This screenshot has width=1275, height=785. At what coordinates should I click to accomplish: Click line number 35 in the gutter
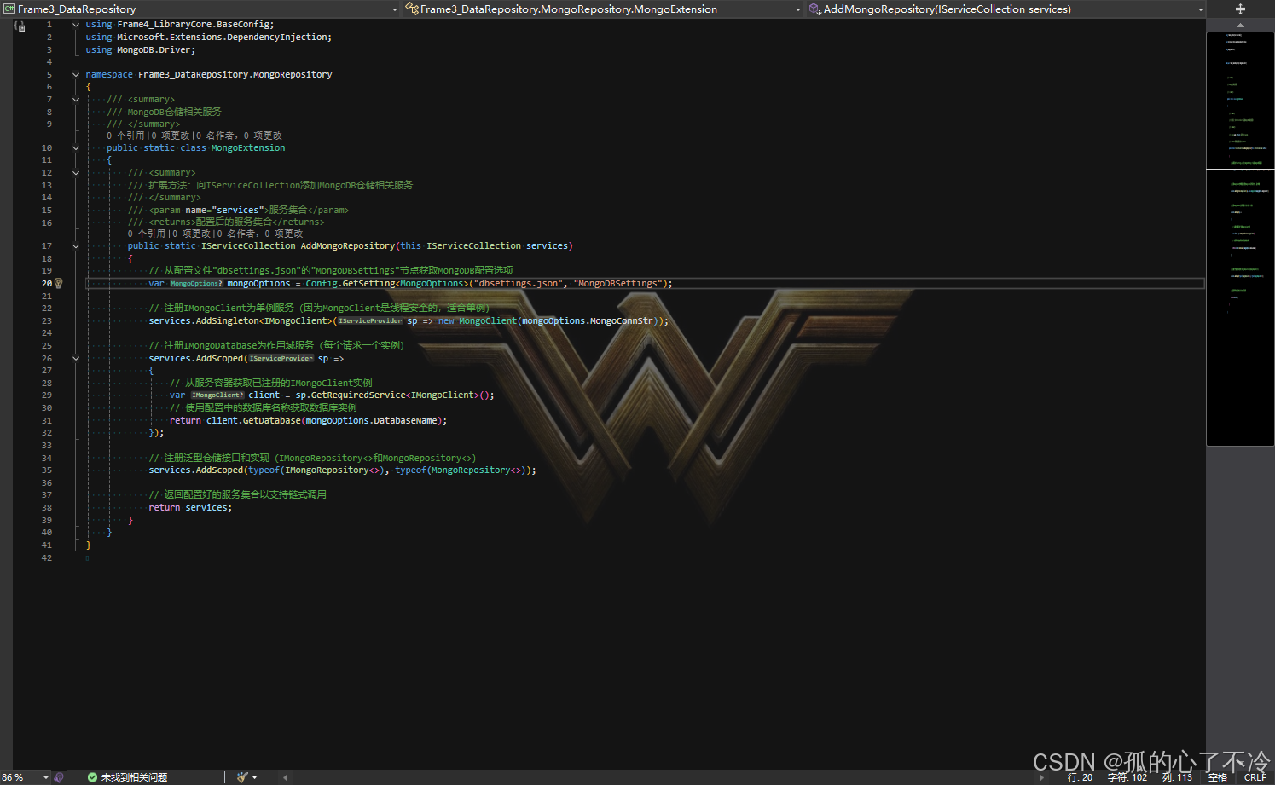[47, 470]
